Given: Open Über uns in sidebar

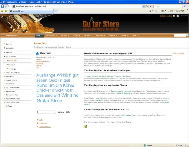Looking at the screenshot, I should click(x=9, y=44).
